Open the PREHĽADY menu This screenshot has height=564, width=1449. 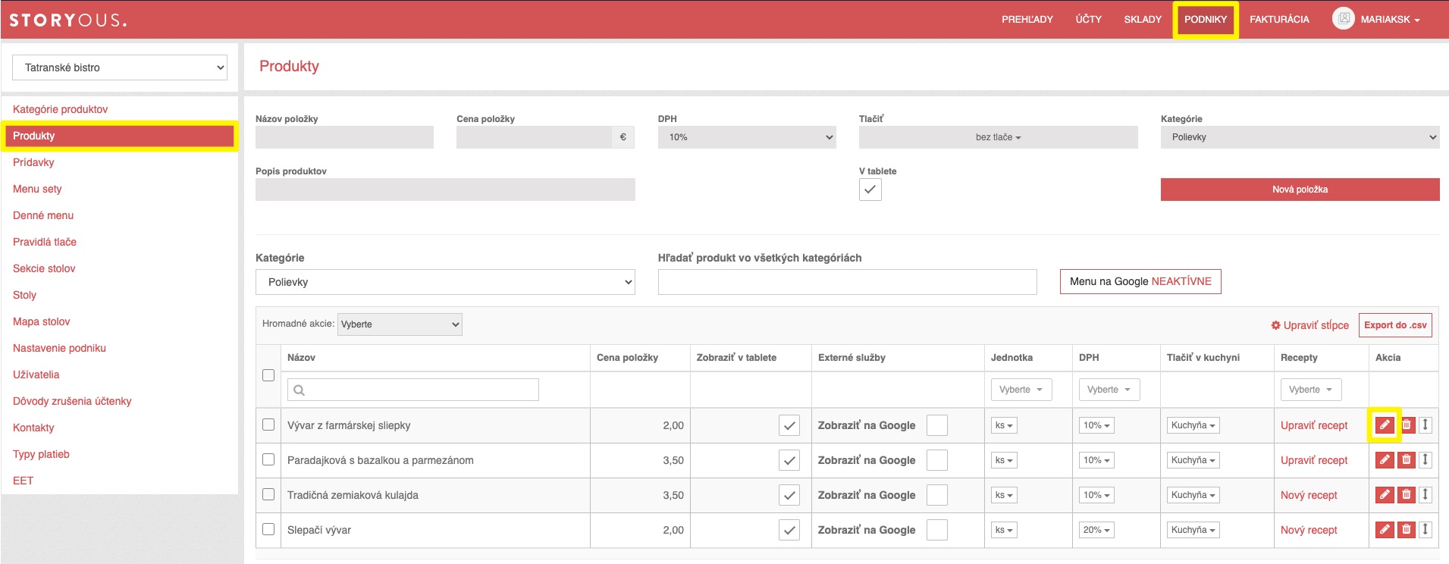pyautogui.click(x=1027, y=20)
